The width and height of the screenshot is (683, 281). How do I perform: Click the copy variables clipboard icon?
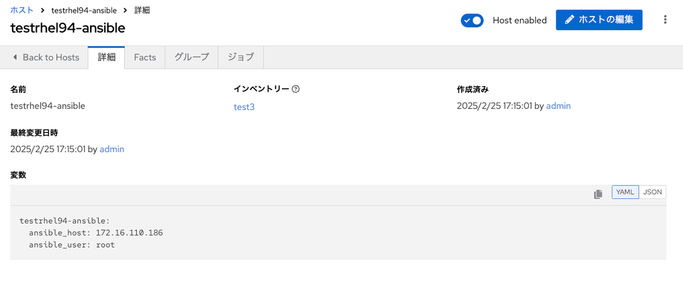tap(598, 194)
